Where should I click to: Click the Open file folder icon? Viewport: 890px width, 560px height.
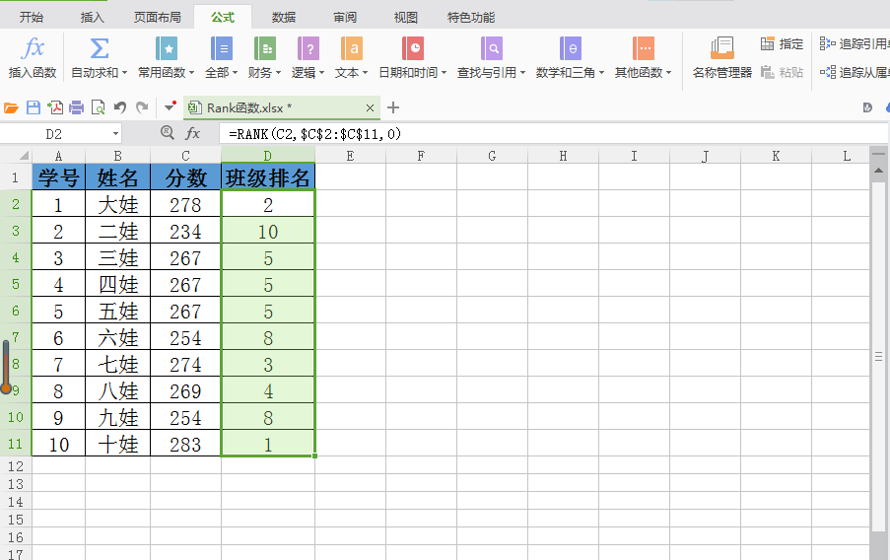12,107
